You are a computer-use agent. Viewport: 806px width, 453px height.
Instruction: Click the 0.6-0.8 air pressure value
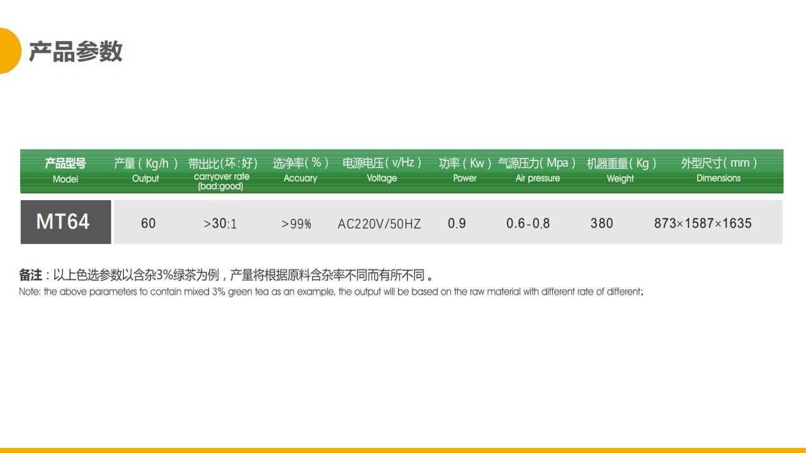tap(529, 223)
